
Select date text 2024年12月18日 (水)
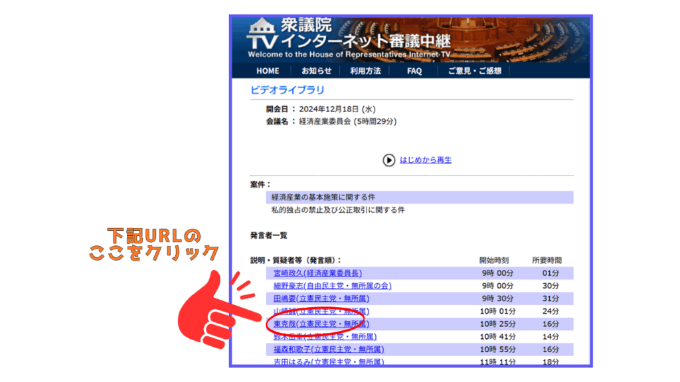pyautogui.click(x=337, y=109)
